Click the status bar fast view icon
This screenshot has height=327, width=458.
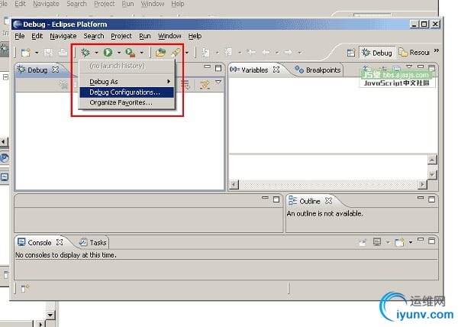pos(25,289)
